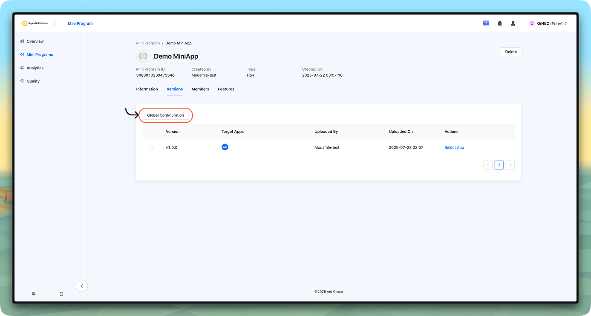
Task: Open the Features tab
Action: 226,89
